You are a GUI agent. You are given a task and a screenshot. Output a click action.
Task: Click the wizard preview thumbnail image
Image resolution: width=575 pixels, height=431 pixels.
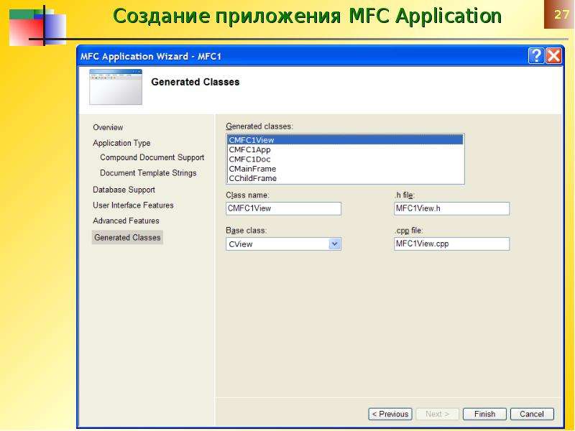tap(116, 87)
